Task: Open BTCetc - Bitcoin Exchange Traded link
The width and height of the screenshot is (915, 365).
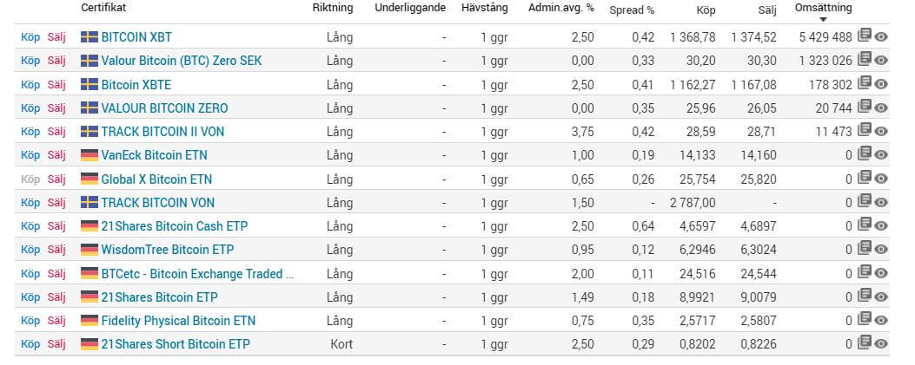Action: coord(197,274)
